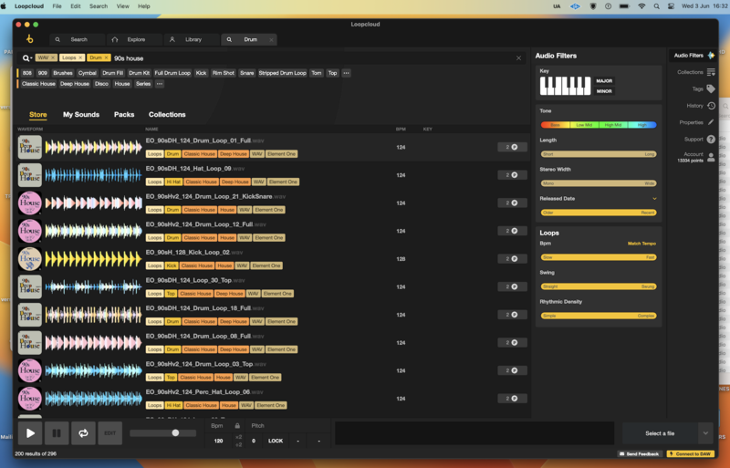730x468 pixels.
Task: Click the EDIT button
Action: pyautogui.click(x=109, y=433)
